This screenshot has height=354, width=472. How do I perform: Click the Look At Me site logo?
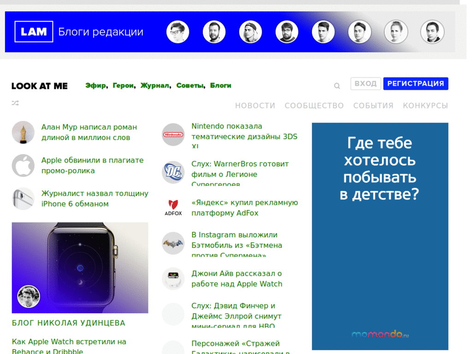coord(40,86)
